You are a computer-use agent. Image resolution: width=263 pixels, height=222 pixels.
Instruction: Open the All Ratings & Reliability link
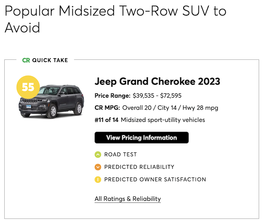127,199
